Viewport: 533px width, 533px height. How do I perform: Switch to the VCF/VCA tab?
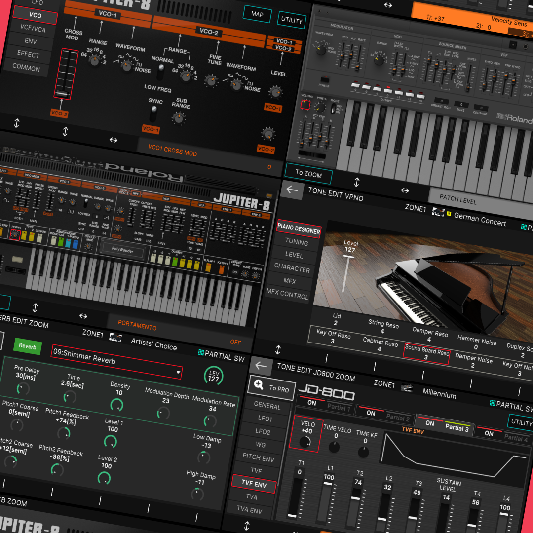(x=33, y=28)
